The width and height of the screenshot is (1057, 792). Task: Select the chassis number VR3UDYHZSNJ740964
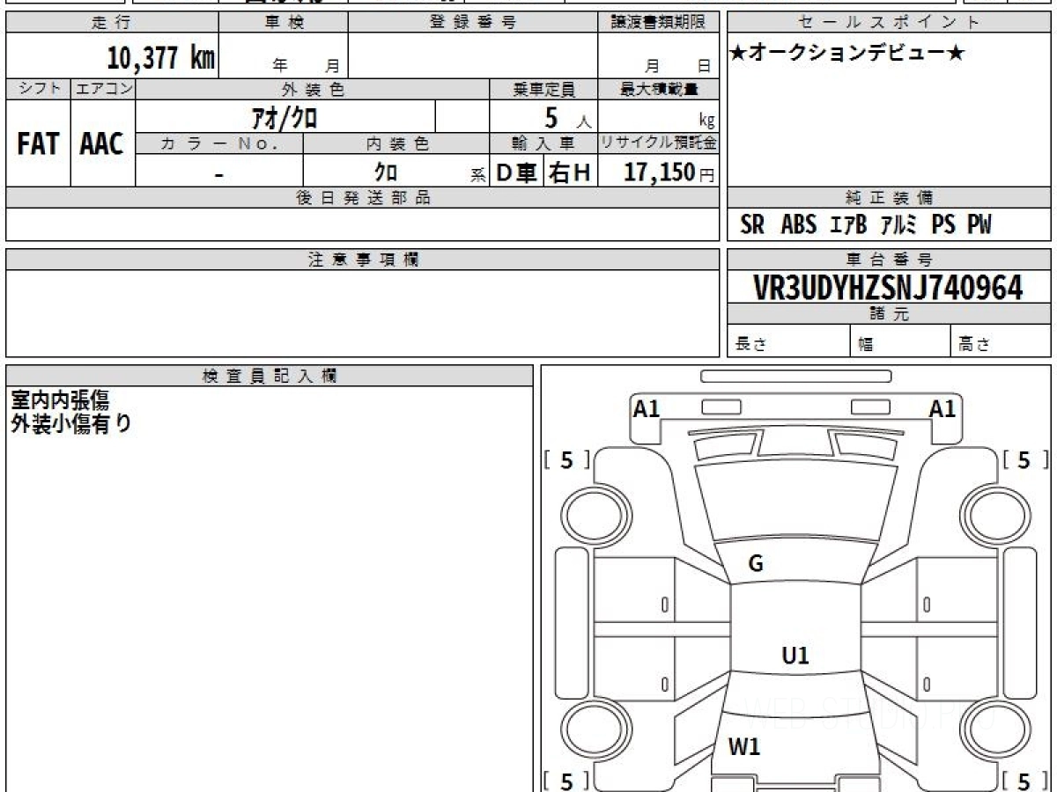point(888,287)
